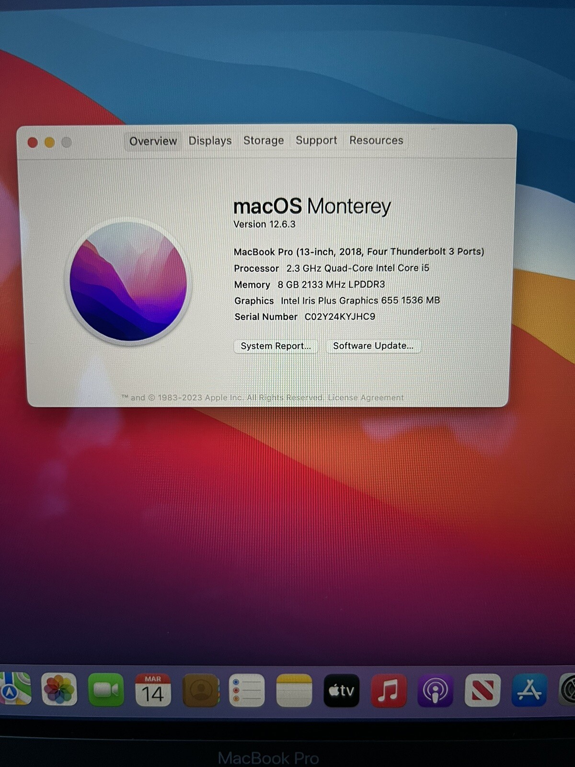Click the Version 12.6.3 text
This screenshot has height=767, width=575.
(x=264, y=224)
